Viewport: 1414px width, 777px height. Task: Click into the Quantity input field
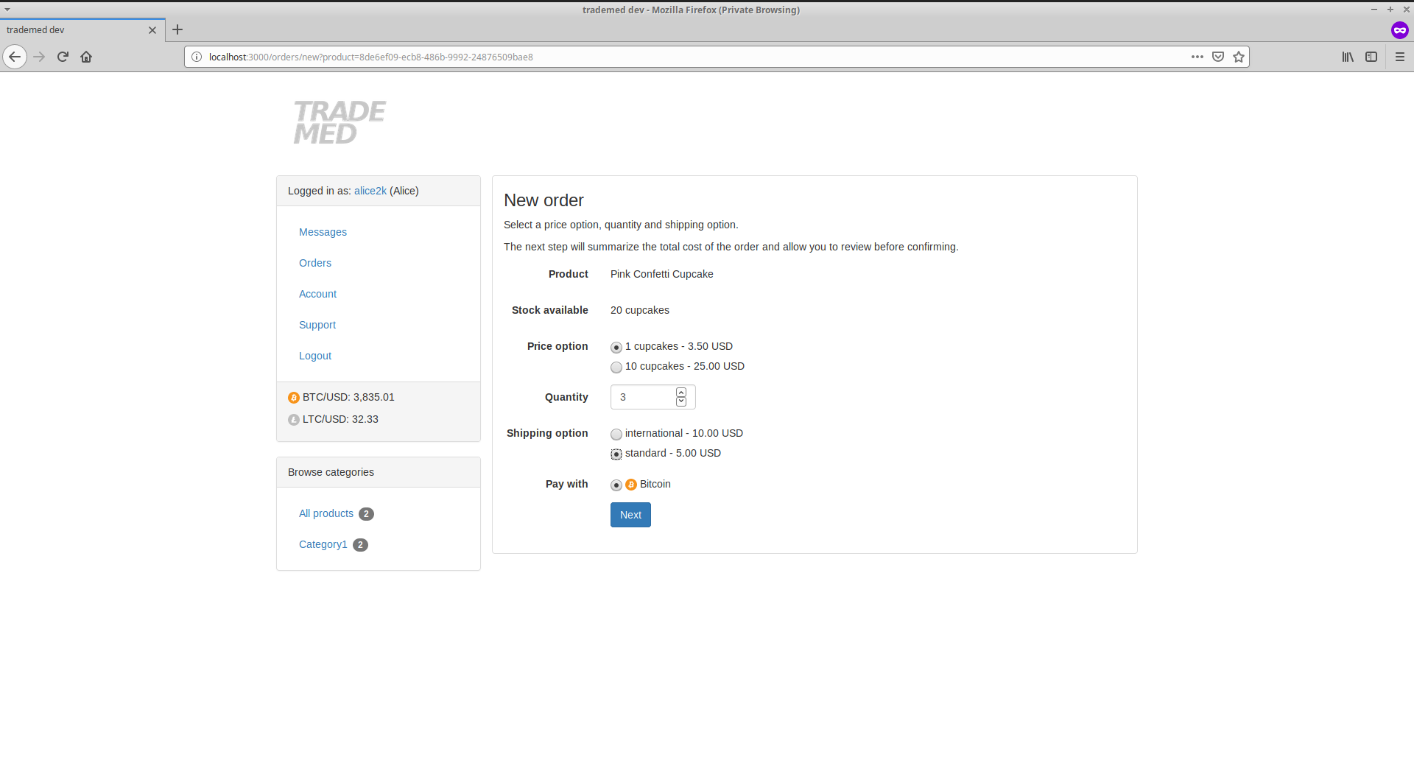642,397
